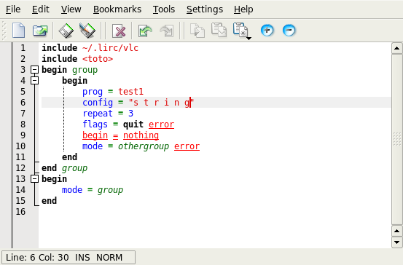The height and width of the screenshot is (265, 403).
Task: Click the underlined "error" on line 8
Action: tap(161, 124)
